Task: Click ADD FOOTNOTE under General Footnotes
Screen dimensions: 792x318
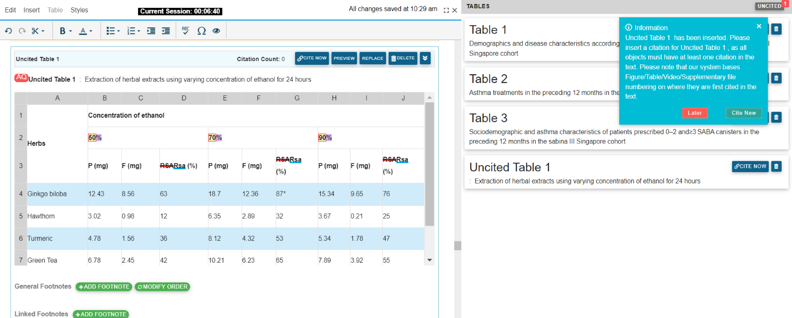Action: tap(104, 287)
